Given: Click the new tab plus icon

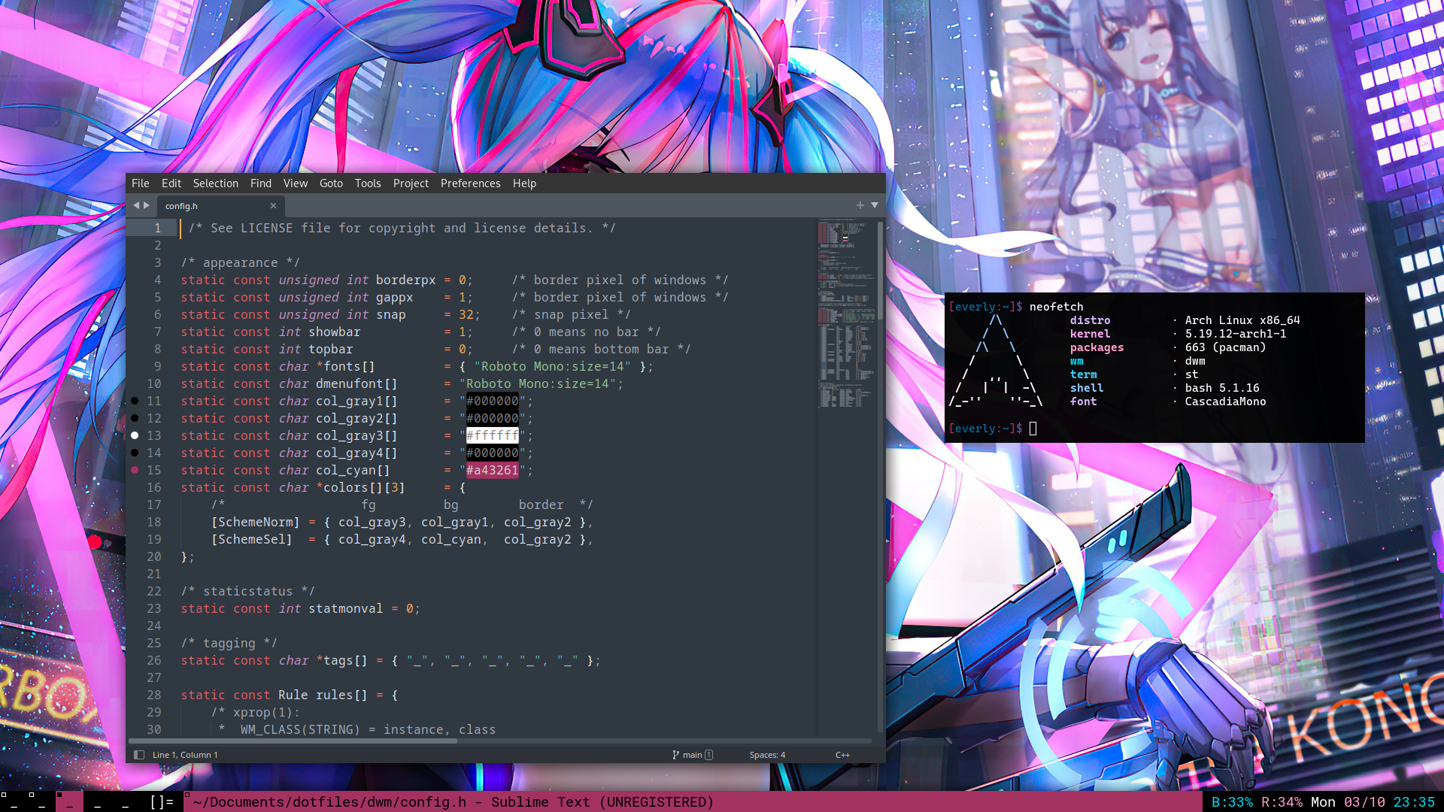Looking at the screenshot, I should tap(860, 205).
